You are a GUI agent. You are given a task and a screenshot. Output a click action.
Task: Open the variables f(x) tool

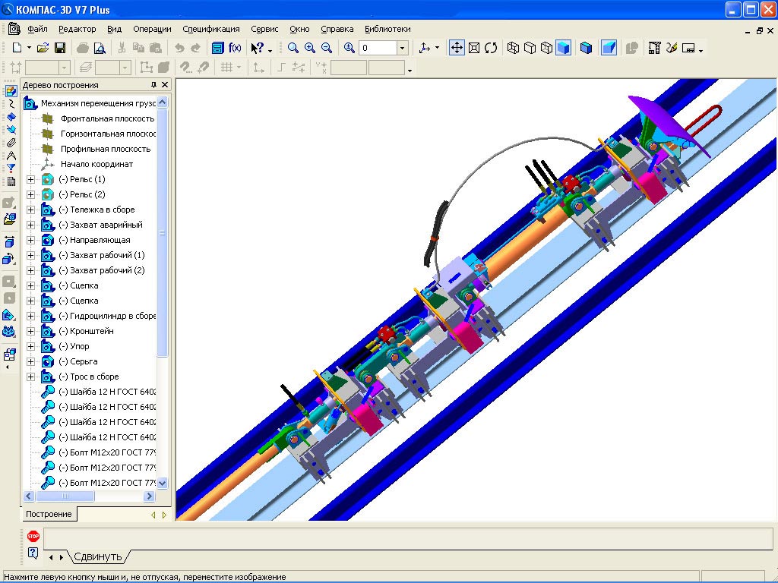[235, 48]
